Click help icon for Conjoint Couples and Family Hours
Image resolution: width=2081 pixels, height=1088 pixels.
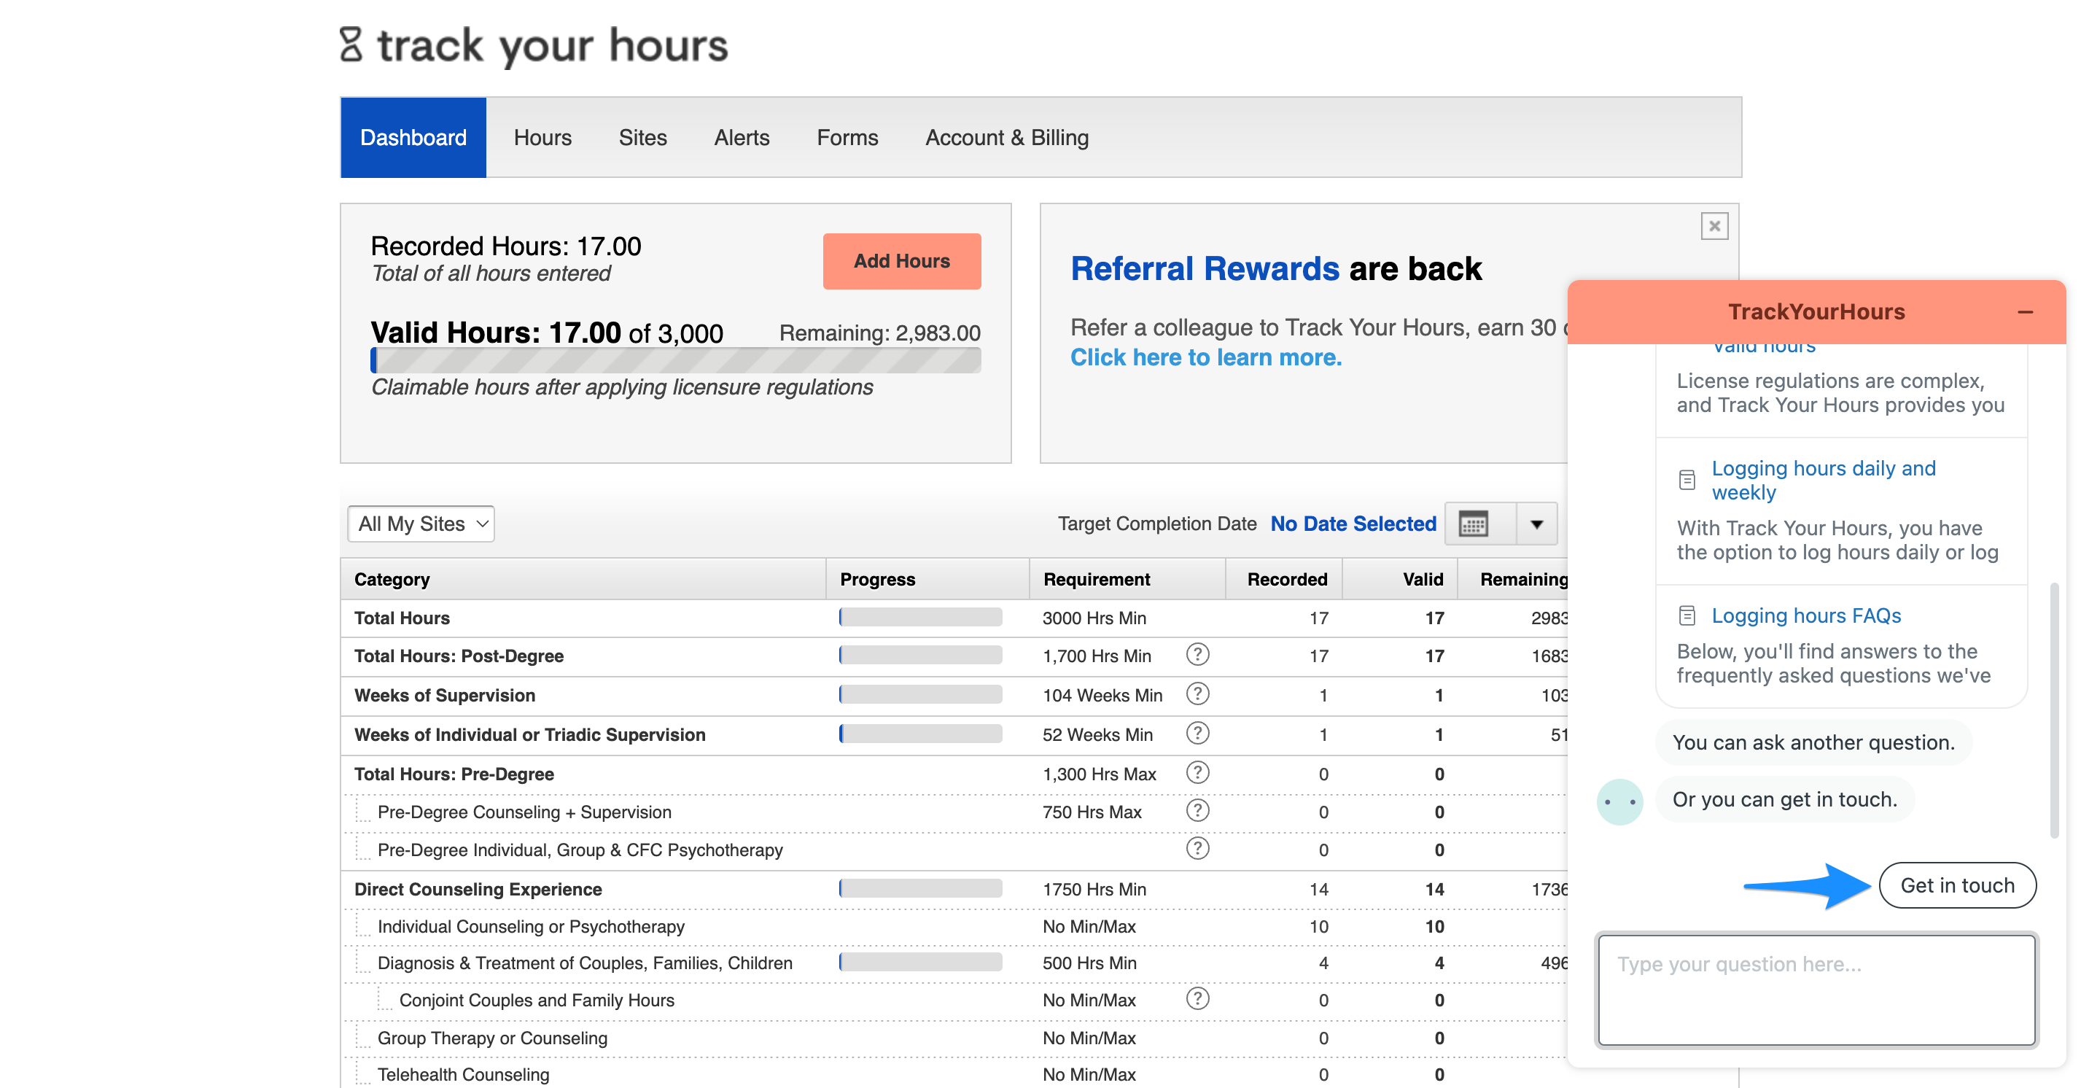click(x=1197, y=999)
